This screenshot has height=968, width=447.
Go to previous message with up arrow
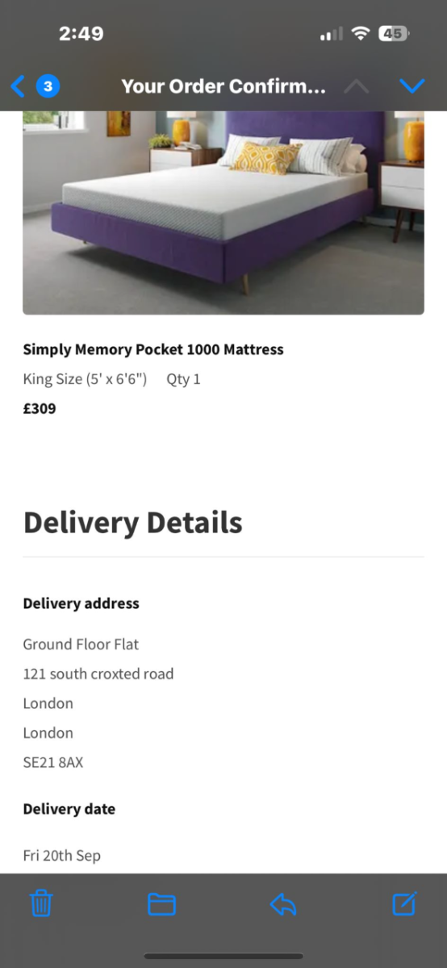pyautogui.click(x=357, y=86)
